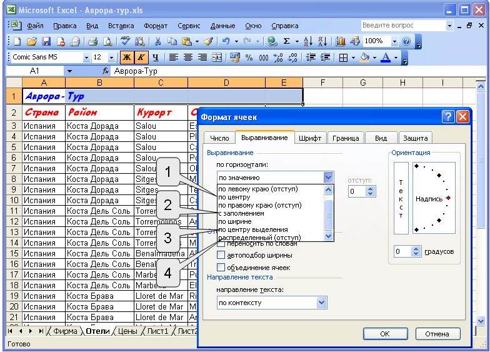Viewport: 490px width, 352px height.
Task: Click the OK button
Action: point(385,334)
